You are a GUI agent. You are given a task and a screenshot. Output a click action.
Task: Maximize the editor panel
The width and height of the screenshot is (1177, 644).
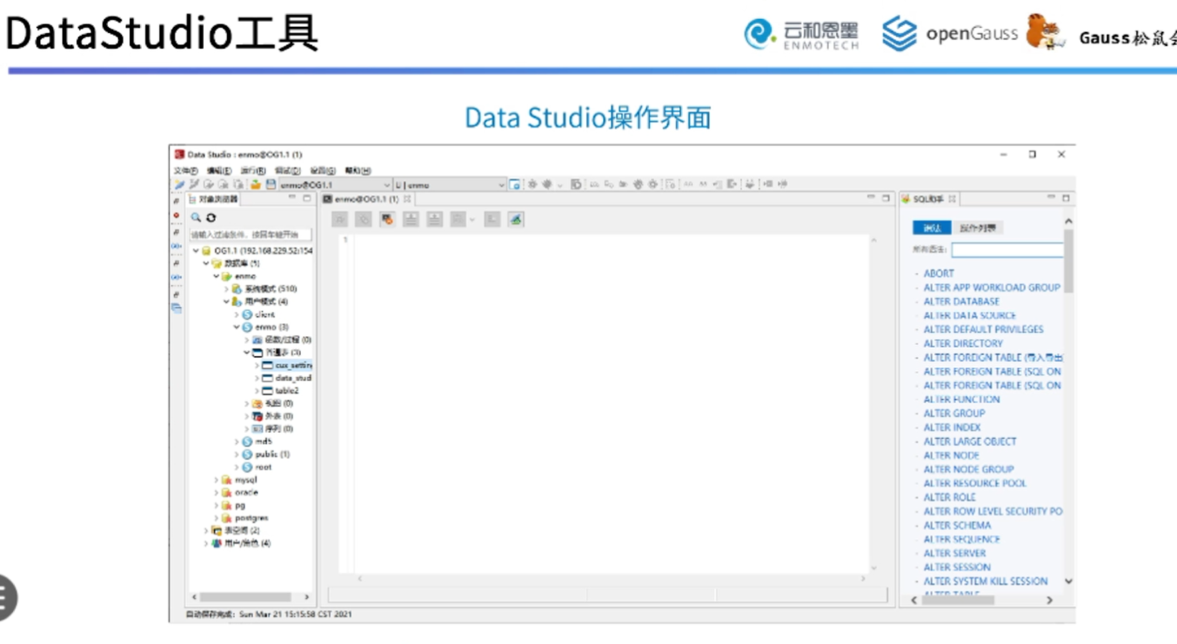886,198
